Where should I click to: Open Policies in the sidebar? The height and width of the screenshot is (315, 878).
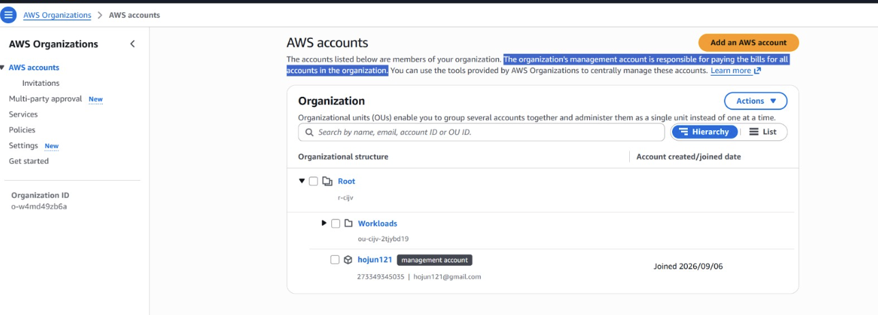click(22, 130)
